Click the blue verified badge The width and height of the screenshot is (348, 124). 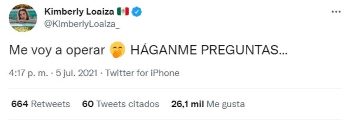tap(136, 12)
